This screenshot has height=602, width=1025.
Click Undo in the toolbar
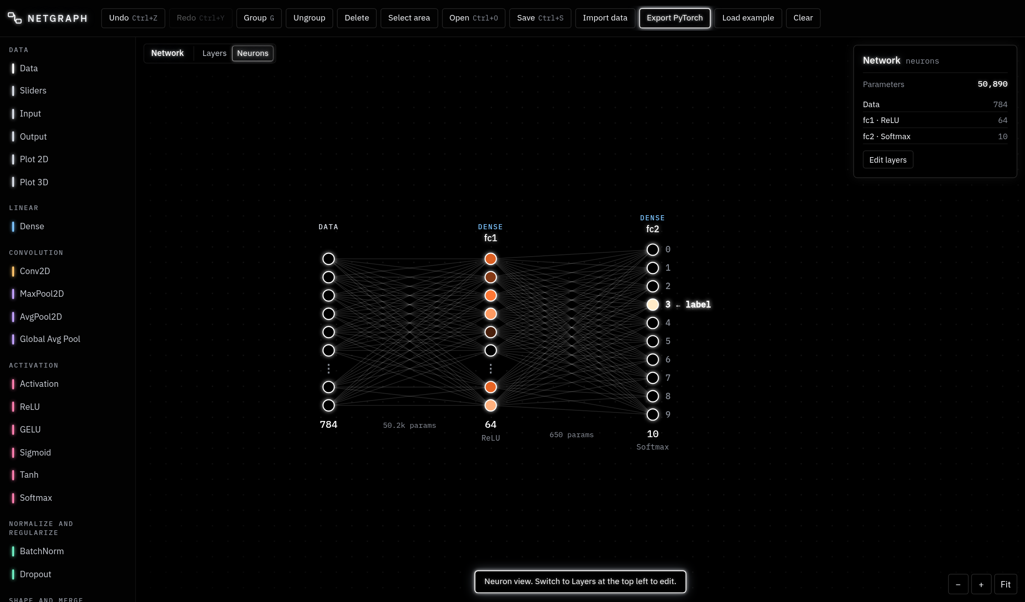point(133,18)
